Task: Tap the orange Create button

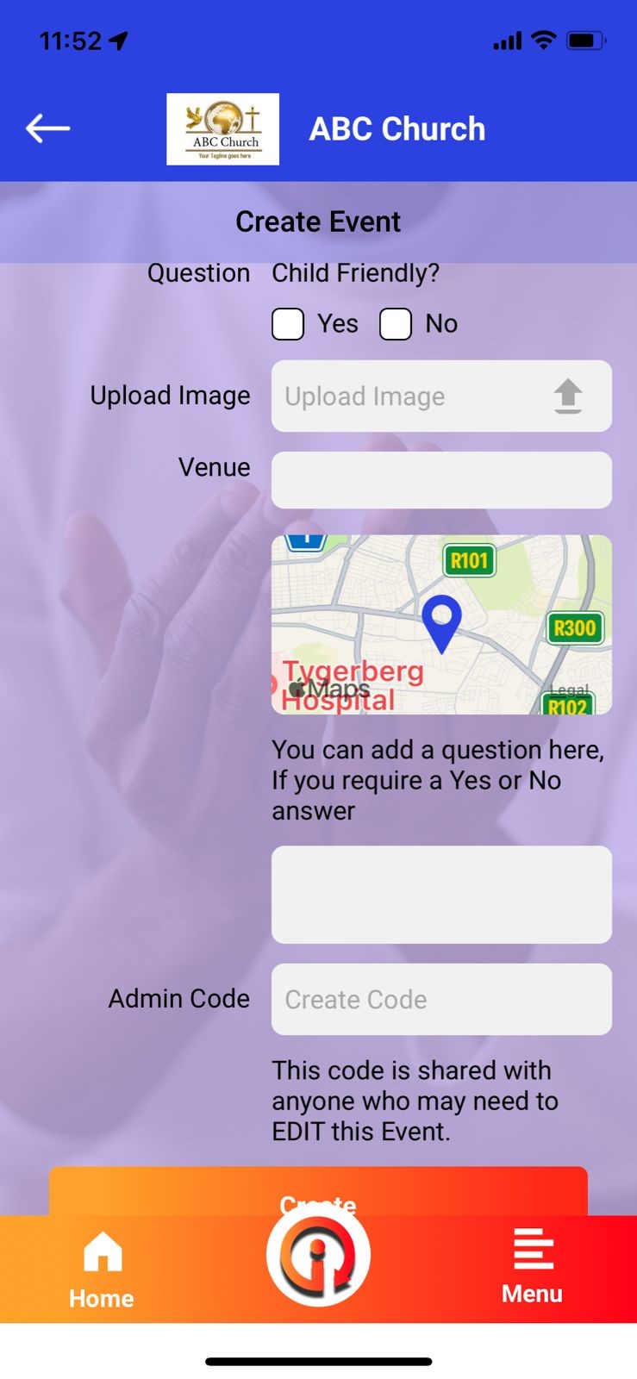Action: tap(318, 1192)
